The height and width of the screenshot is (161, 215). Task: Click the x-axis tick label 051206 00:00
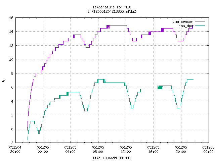[208, 150]
